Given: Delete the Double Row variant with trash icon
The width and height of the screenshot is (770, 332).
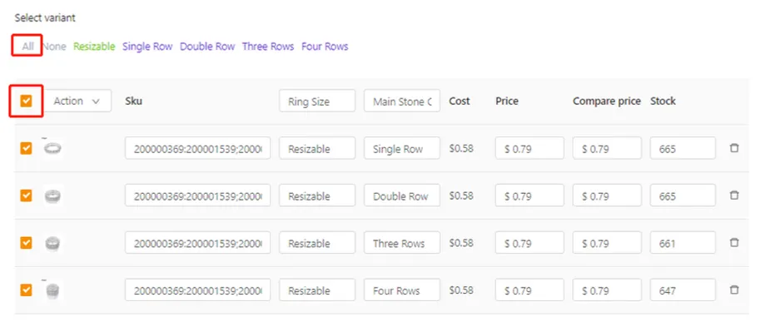Looking at the screenshot, I should pyautogui.click(x=734, y=196).
